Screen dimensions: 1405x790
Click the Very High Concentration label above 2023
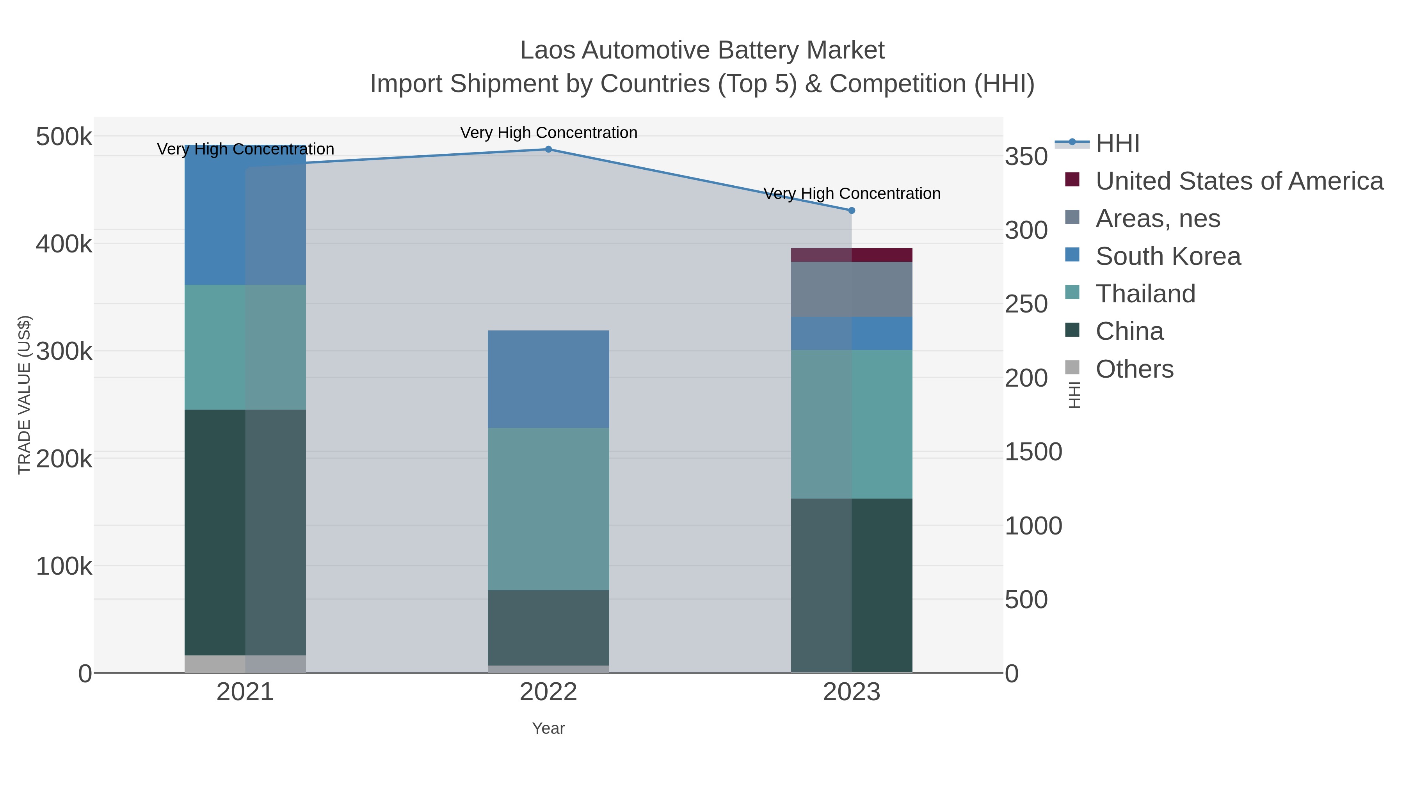coord(852,194)
